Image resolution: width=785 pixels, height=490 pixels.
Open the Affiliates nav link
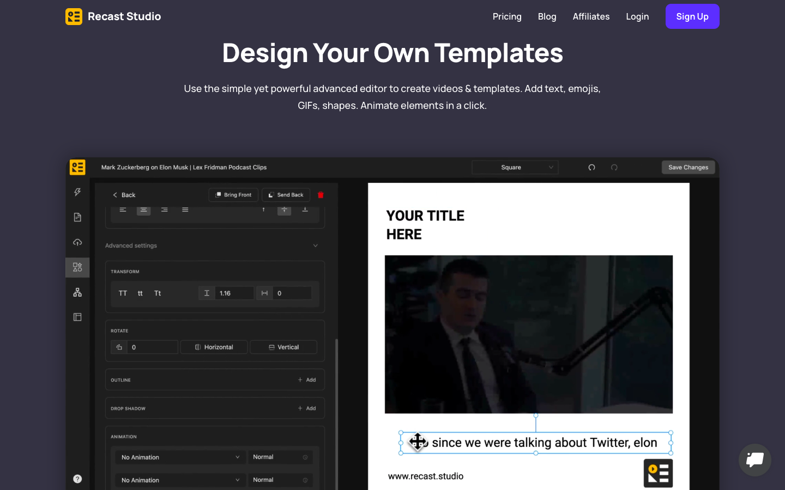pos(591,16)
